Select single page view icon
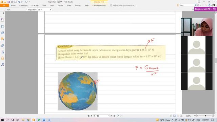Viewport: 217px width, 122px height. (171, 116)
